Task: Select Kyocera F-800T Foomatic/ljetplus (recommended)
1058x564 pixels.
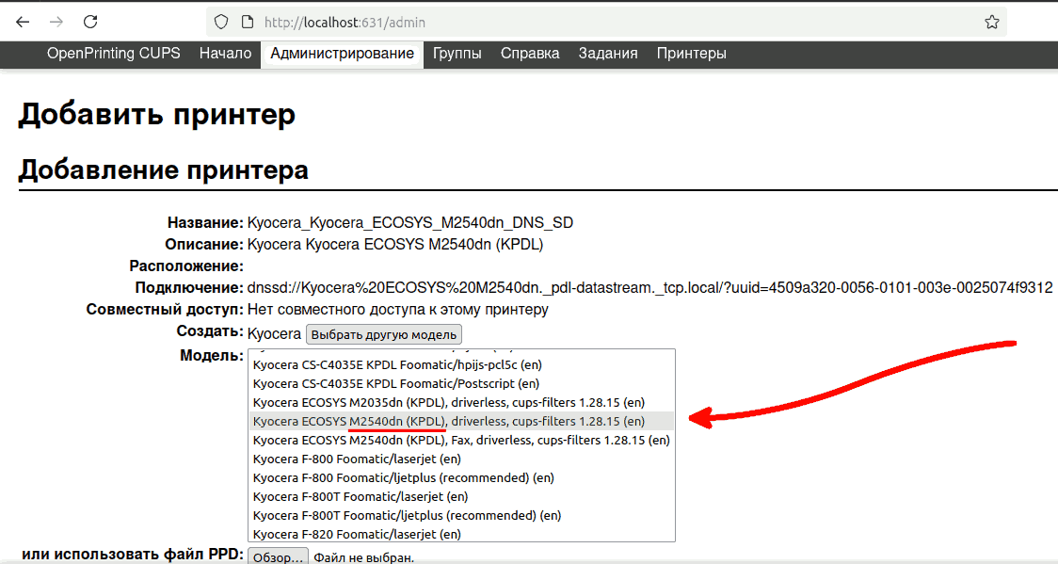Action: pyautogui.click(x=461, y=516)
